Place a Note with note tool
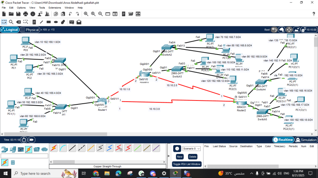 pos(34,22)
